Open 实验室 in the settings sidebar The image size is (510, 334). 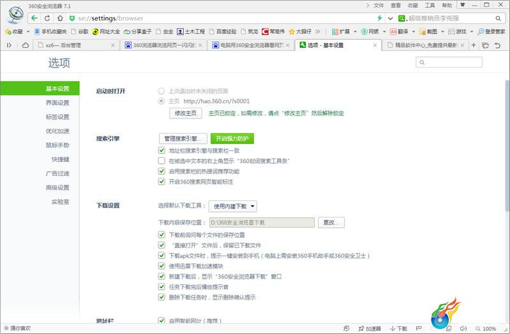61,202
